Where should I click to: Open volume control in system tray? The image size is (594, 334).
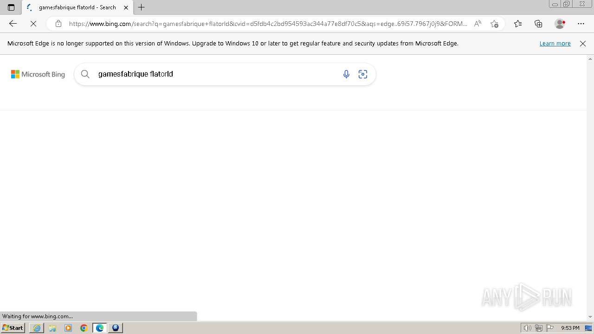click(x=528, y=328)
